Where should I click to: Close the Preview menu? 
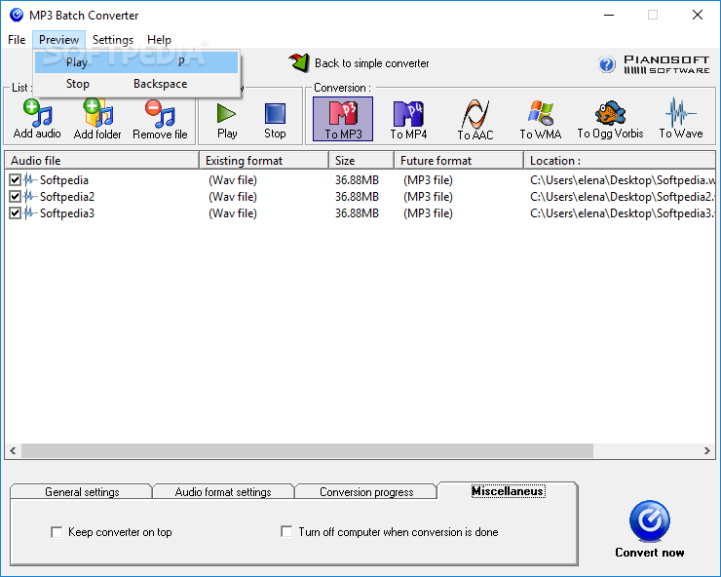58,40
